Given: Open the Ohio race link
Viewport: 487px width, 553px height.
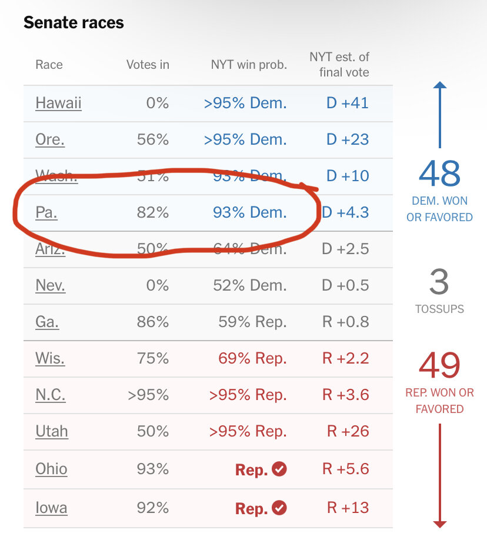Looking at the screenshot, I should click(x=51, y=469).
